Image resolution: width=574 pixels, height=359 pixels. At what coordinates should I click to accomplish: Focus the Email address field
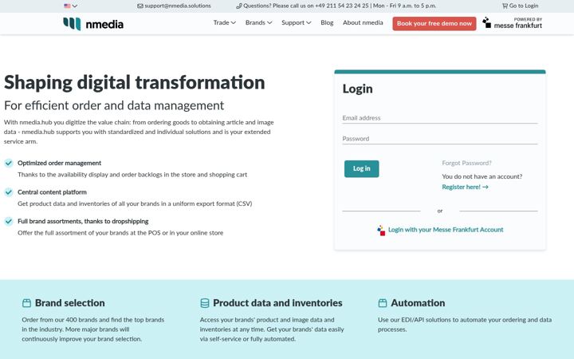(x=439, y=118)
